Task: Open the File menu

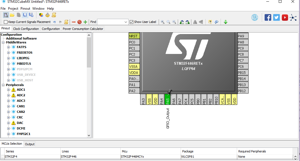Action: click(x=3, y=8)
